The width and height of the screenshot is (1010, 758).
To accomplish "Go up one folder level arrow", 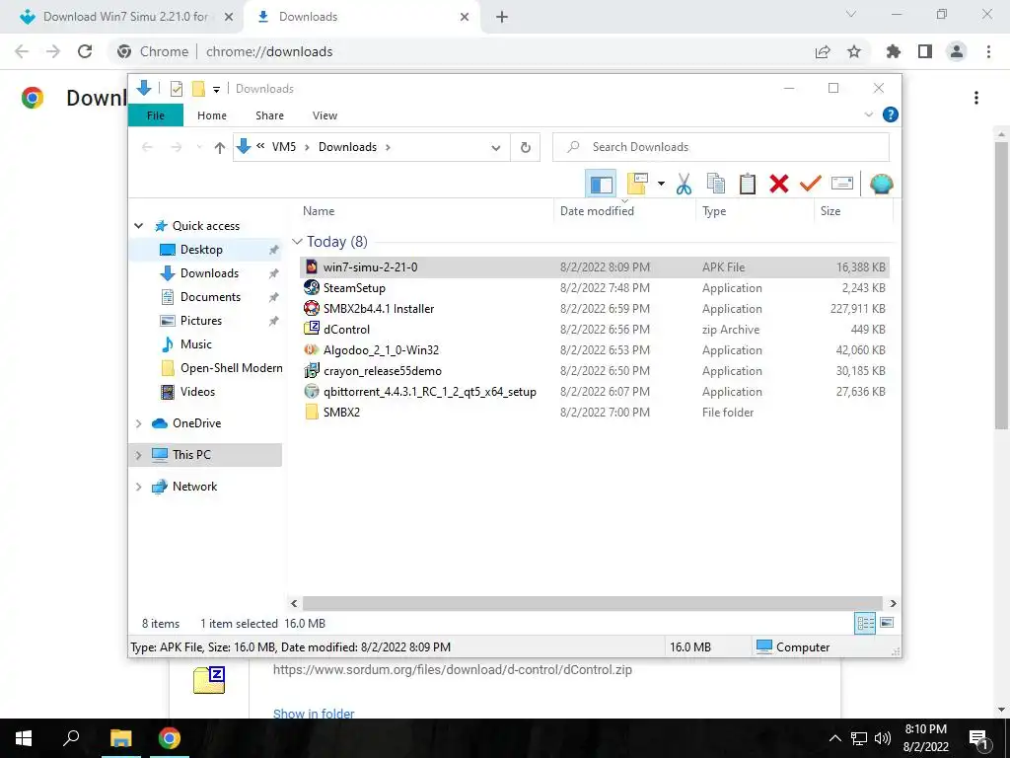I will pyautogui.click(x=220, y=148).
